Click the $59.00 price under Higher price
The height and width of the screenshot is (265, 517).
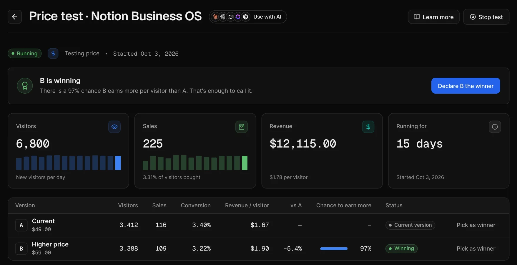pos(41,253)
